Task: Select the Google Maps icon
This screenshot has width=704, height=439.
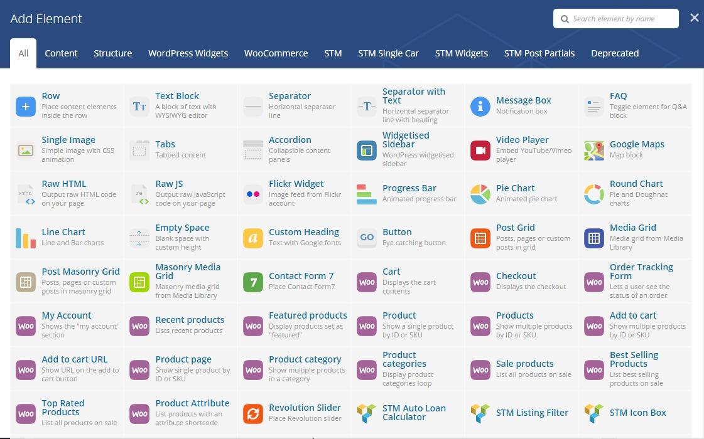Action: 593,151
